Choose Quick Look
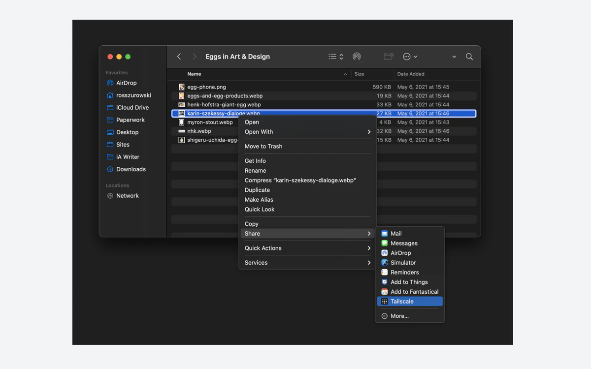This screenshot has width=591, height=369. pos(308,209)
